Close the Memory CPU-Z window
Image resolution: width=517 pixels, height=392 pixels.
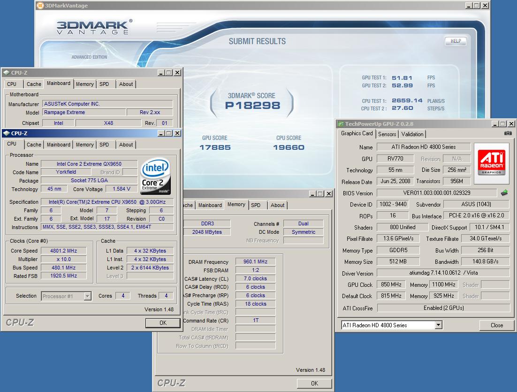329,194
